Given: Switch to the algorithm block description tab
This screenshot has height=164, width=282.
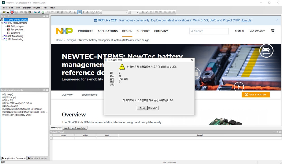Looking at the screenshot, I should pyautogui.click(x=75, y=128).
